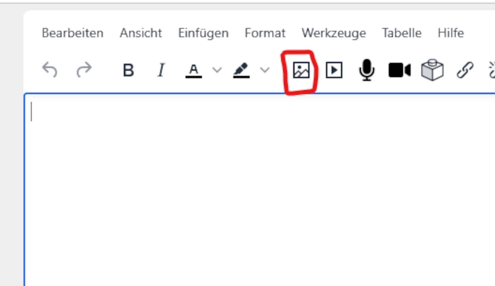Insert an image via picture icon
Image resolution: width=495 pixels, height=286 pixels.
coord(301,70)
